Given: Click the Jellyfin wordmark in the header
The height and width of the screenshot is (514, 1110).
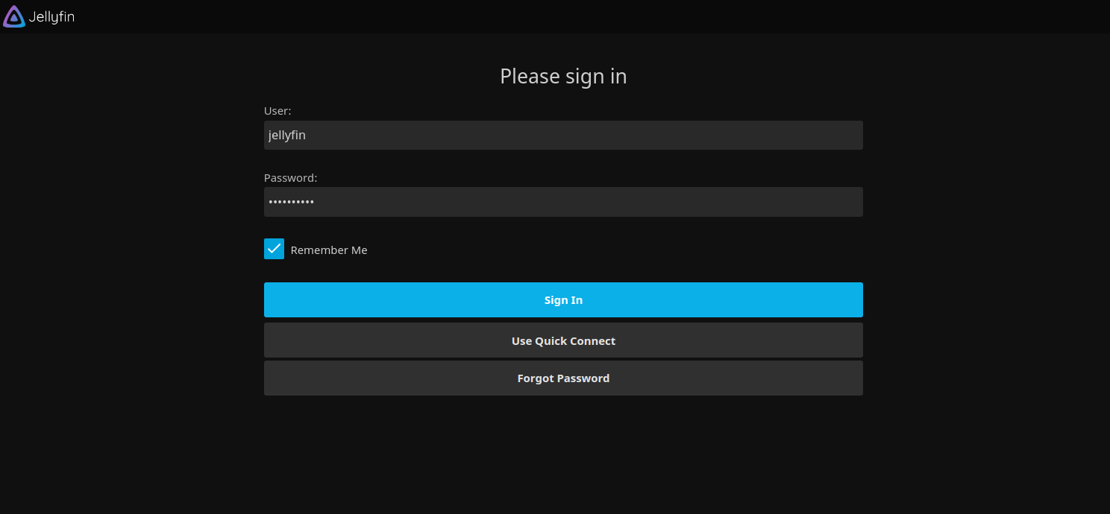Looking at the screenshot, I should [51, 17].
